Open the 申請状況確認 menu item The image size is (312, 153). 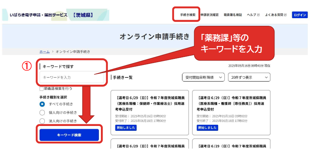[x=209, y=15]
